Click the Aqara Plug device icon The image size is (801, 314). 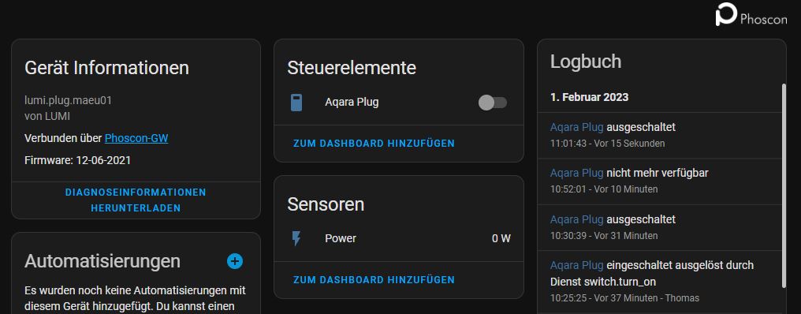(296, 103)
